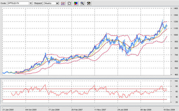Click the Request button

coord(38,3)
